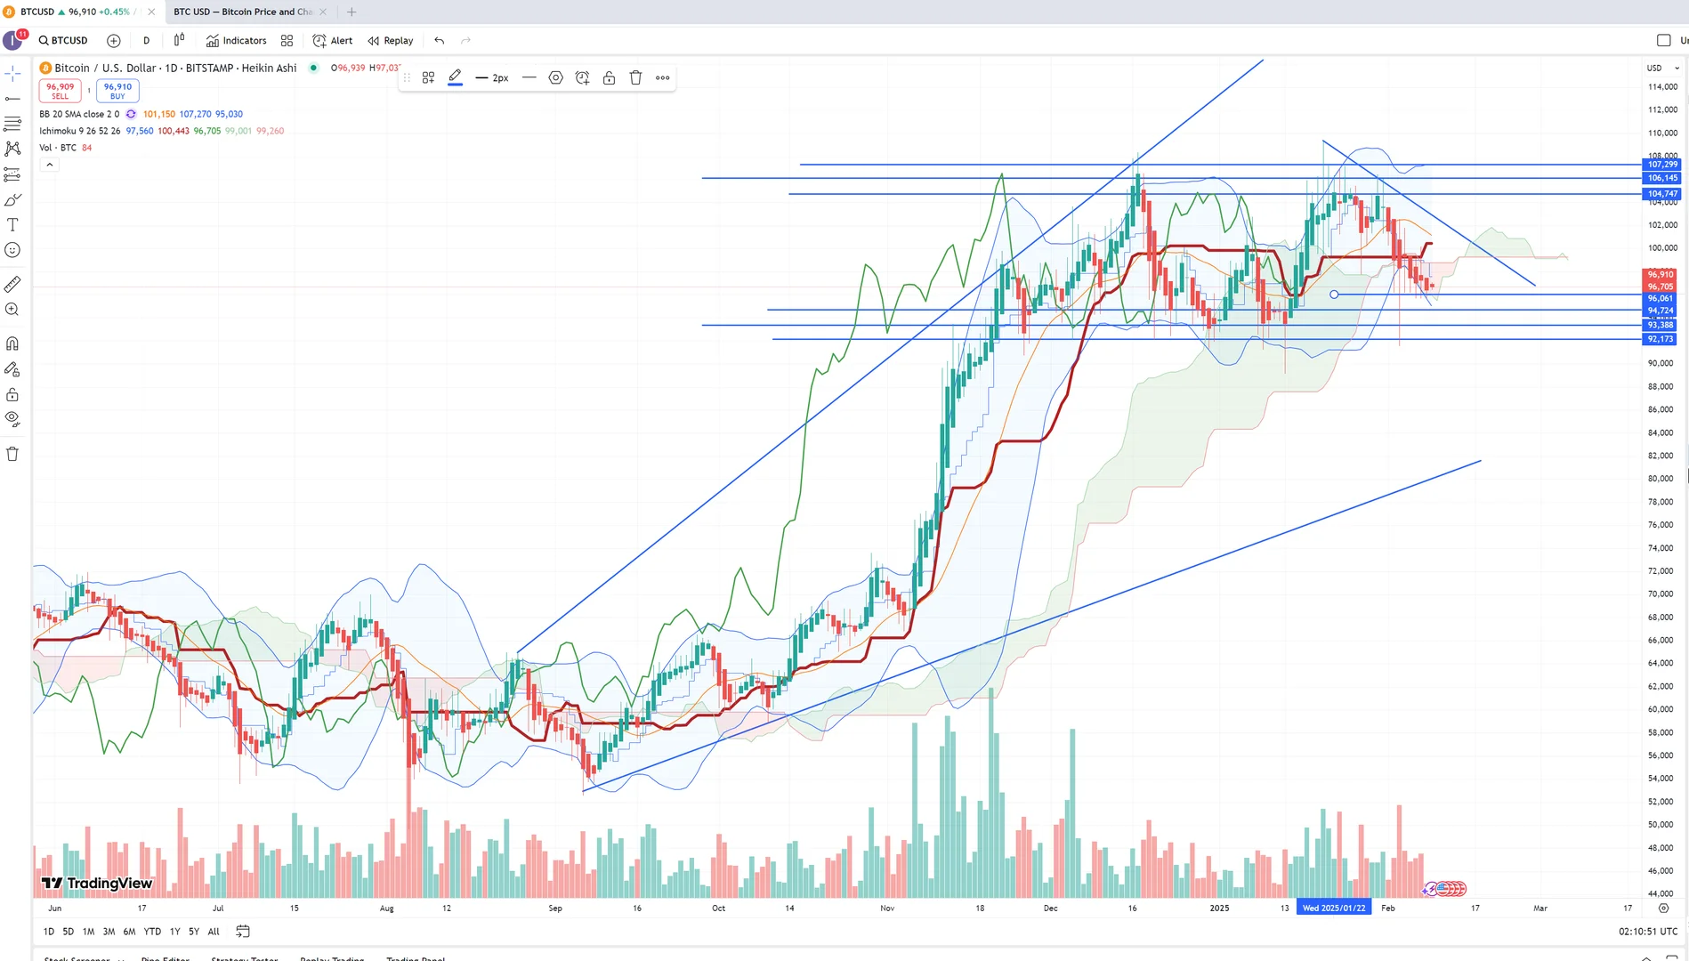Screen dimensions: 1689x961
Task: Open the USD currency dropdown on price axis
Action: [1662, 68]
